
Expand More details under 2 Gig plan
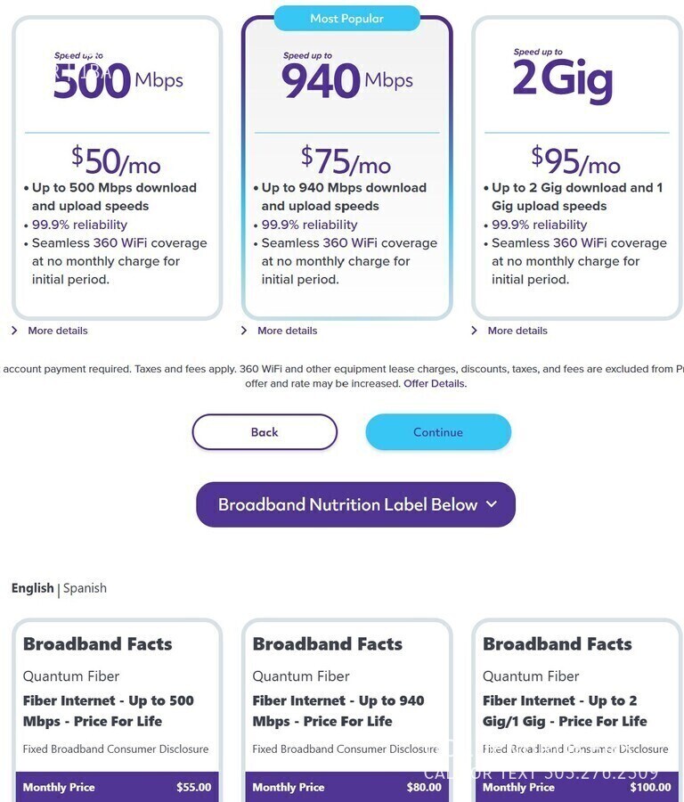tap(517, 331)
